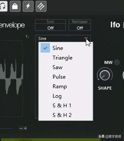Pick the Pulse waveform option
This screenshot has width=124, height=141.
66,77
